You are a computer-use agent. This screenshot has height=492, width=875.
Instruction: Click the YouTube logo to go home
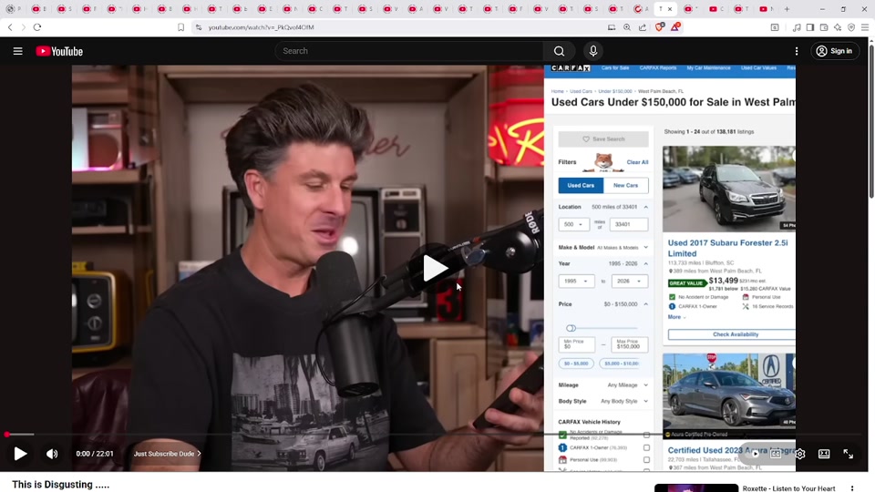pyautogui.click(x=59, y=51)
